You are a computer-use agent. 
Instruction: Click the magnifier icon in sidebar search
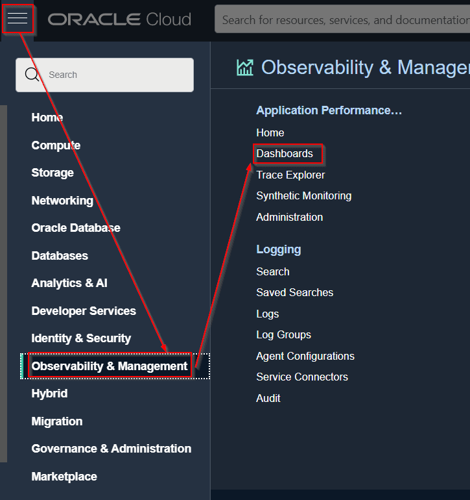pos(32,75)
